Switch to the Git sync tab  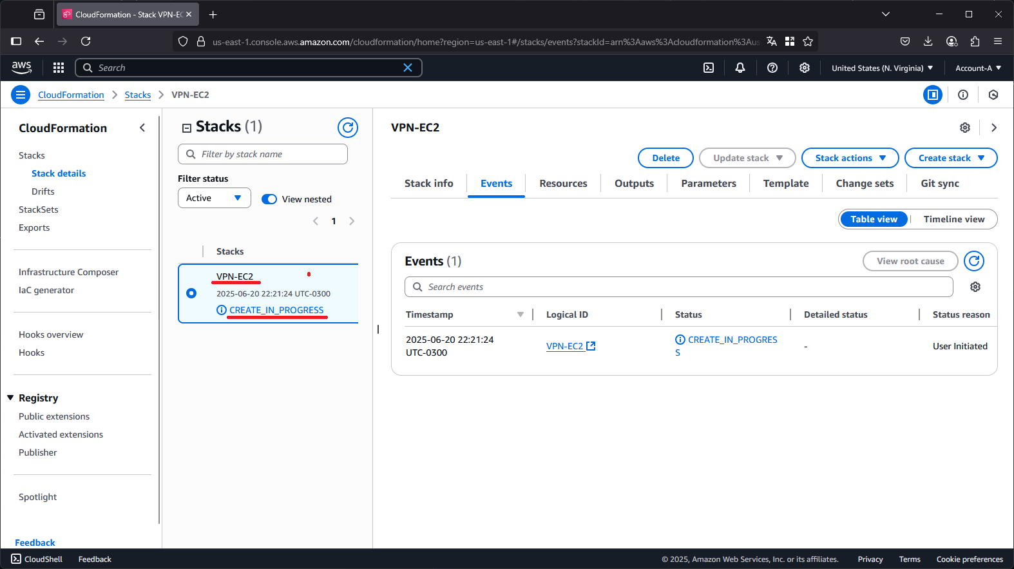click(940, 184)
